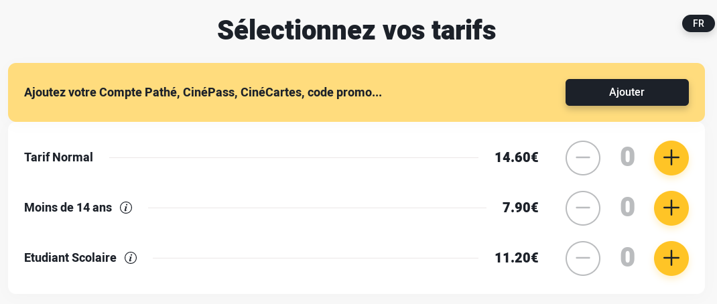Add an Etudiant Scolaire ticket with plus
Viewport: 717px width, 304px height.
pos(671,258)
